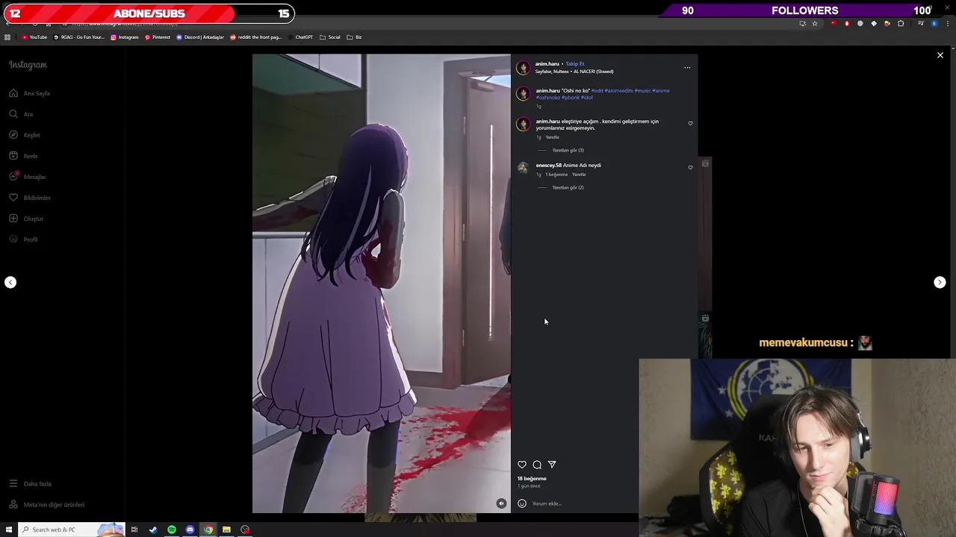The height and width of the screenshot is (537, 956).
Task: Open Discord Arkadaşlar bookmark
Action: pyautogui.click(x=200, y=37)
